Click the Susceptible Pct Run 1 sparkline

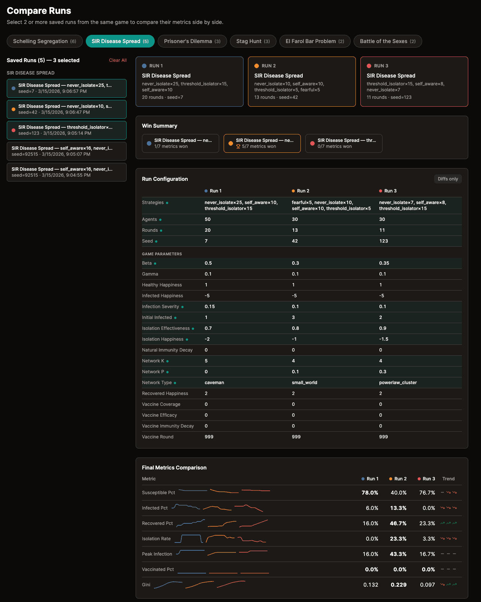(193, 490)
